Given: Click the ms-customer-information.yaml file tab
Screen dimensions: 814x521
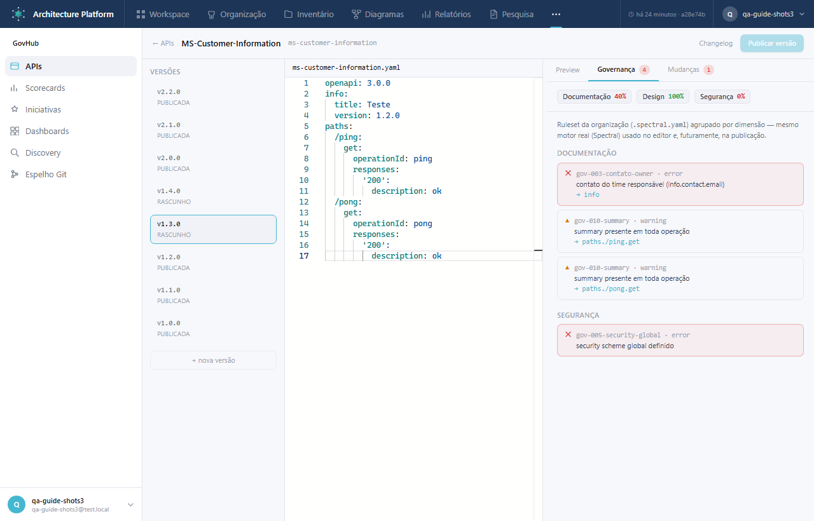Looking at the screenshot, I should point(346,67).
